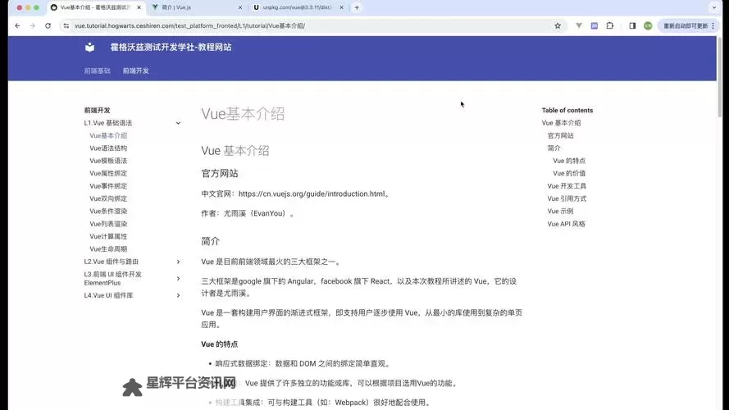This screenshot has height=410, width=729.
Task: Open site info icon in address bar
Action: (66, 26)
